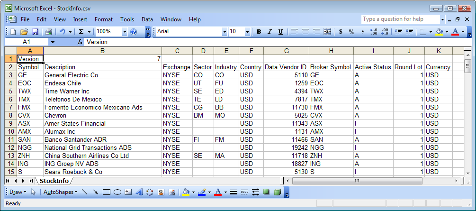The image size is (476, 211).
Task: Open the Arrow Style options
Action: point(255,192)
